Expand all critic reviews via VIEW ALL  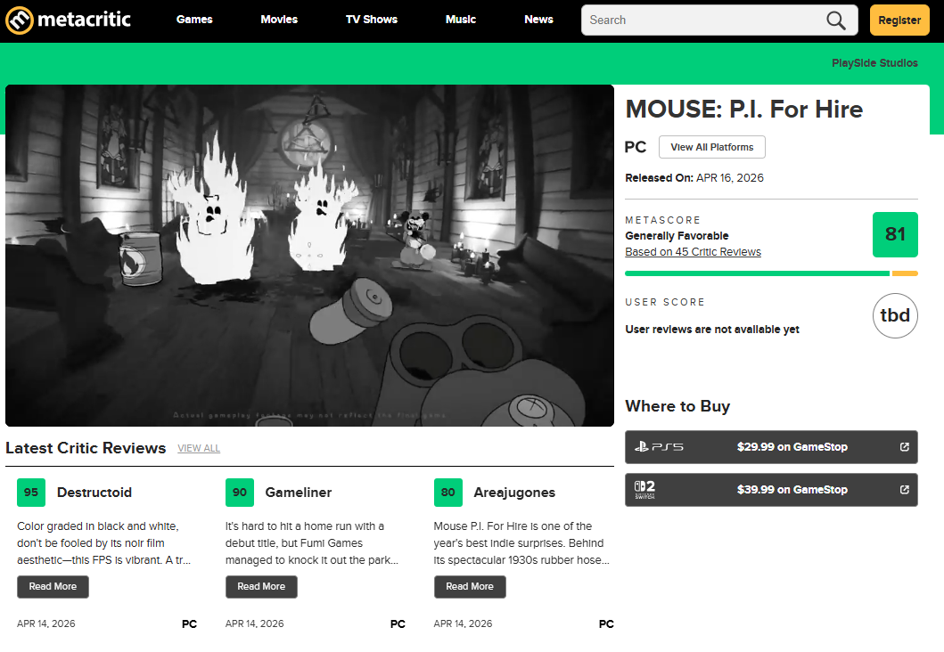tap(198, 448)
